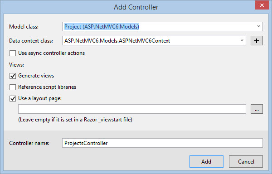Click inside the layout page path field
The image size is (272, 174).
click(132, 109)
